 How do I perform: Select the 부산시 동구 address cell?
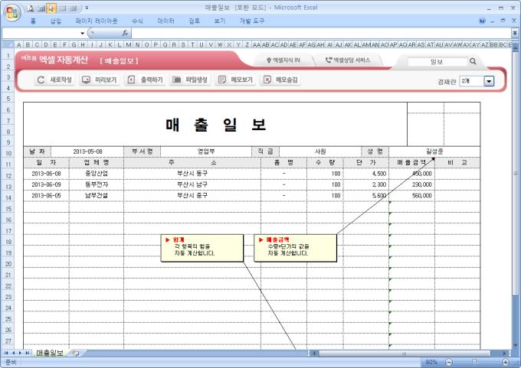coord(192,174)
